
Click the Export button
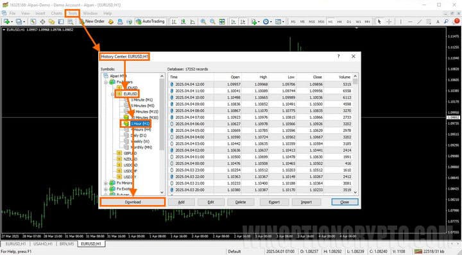pyautogui.click(x=274, y=202)
